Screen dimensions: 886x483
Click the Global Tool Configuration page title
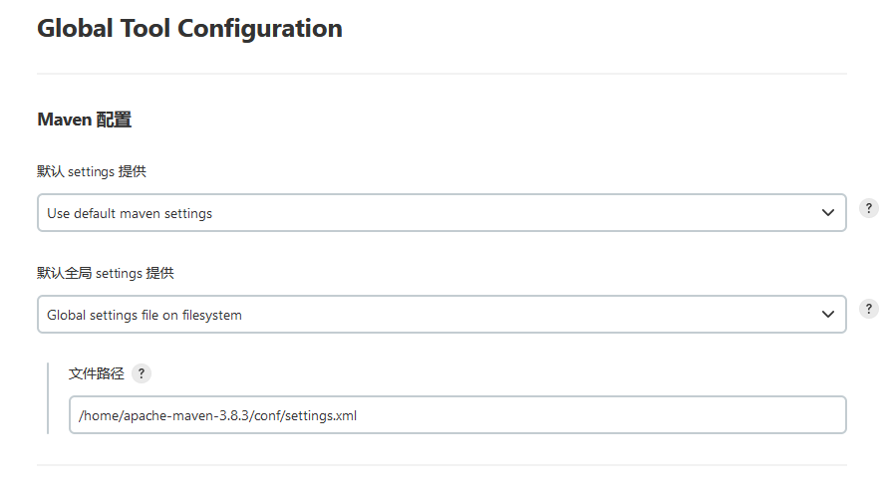[x=189, y=28]
